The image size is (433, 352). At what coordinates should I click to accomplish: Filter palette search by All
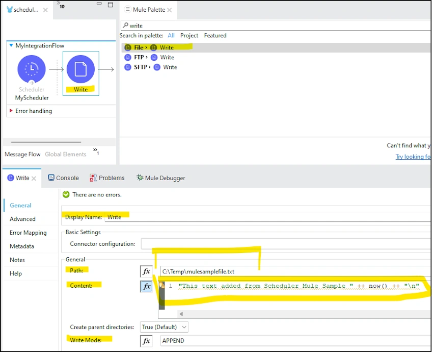click(x=171, y=35)
